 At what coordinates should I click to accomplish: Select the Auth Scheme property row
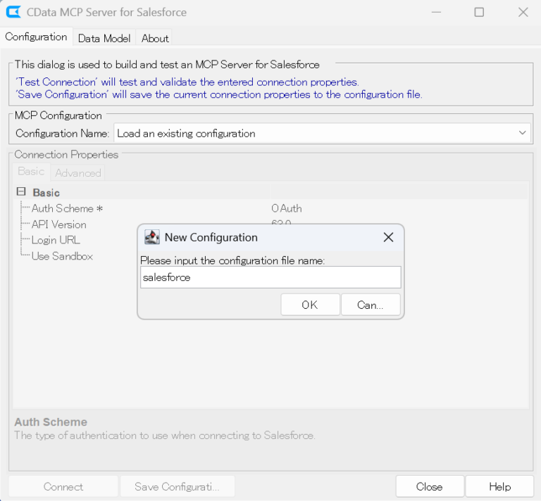(68, 208)
